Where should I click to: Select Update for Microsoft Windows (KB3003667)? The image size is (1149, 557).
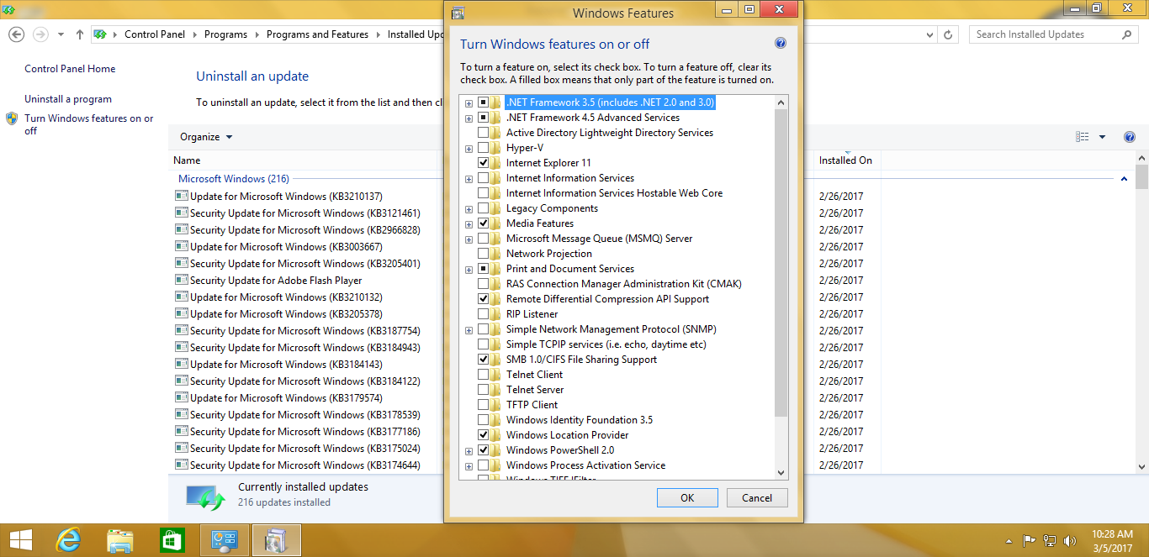point(286,247)
